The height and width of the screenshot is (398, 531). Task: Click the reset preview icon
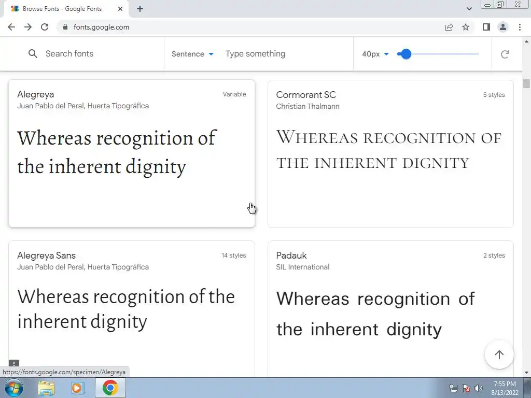505,54
